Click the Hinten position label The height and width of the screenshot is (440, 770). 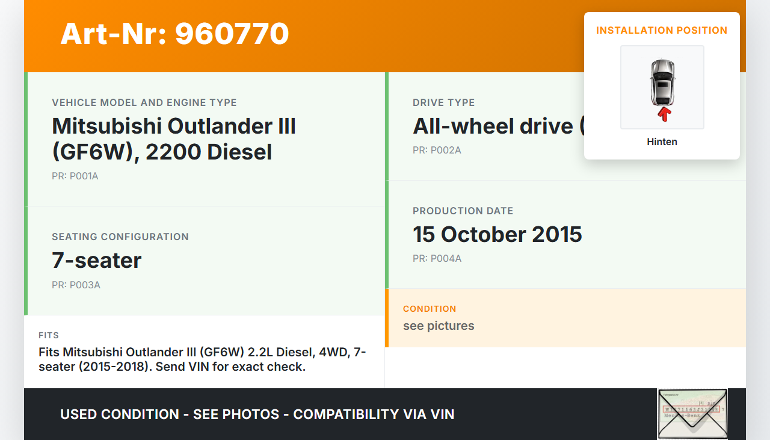click(x=662, y=142)
